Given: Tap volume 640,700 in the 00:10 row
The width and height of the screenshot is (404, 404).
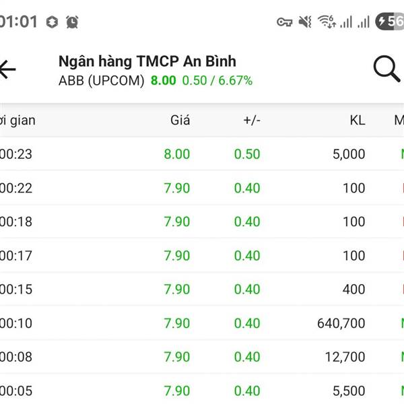Looking at the screenshot, I should click(x=341, y=323).
